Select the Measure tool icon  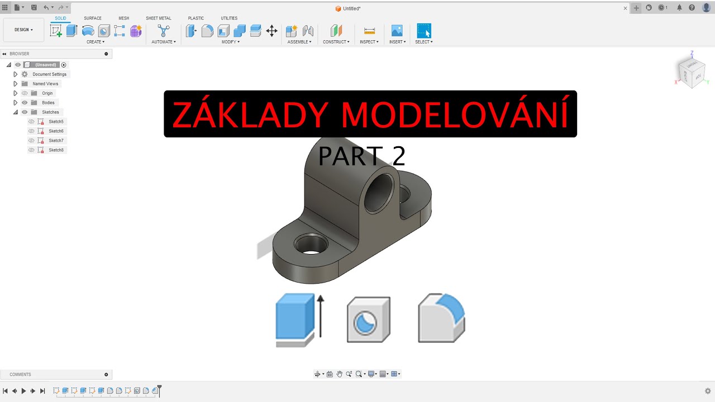point(369,31)
